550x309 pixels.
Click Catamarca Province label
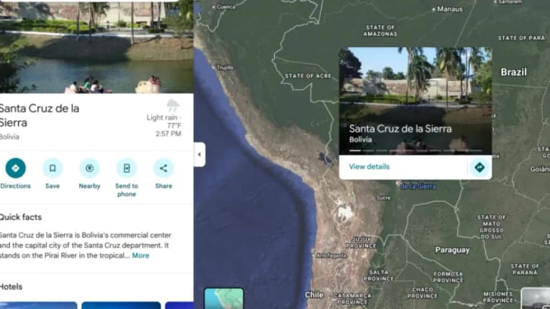pos(352,299)
